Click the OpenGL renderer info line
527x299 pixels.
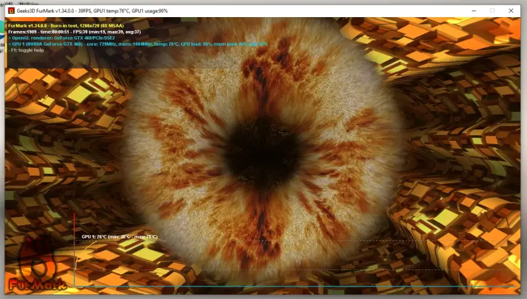pyautogui.click(x=63, y=38)
